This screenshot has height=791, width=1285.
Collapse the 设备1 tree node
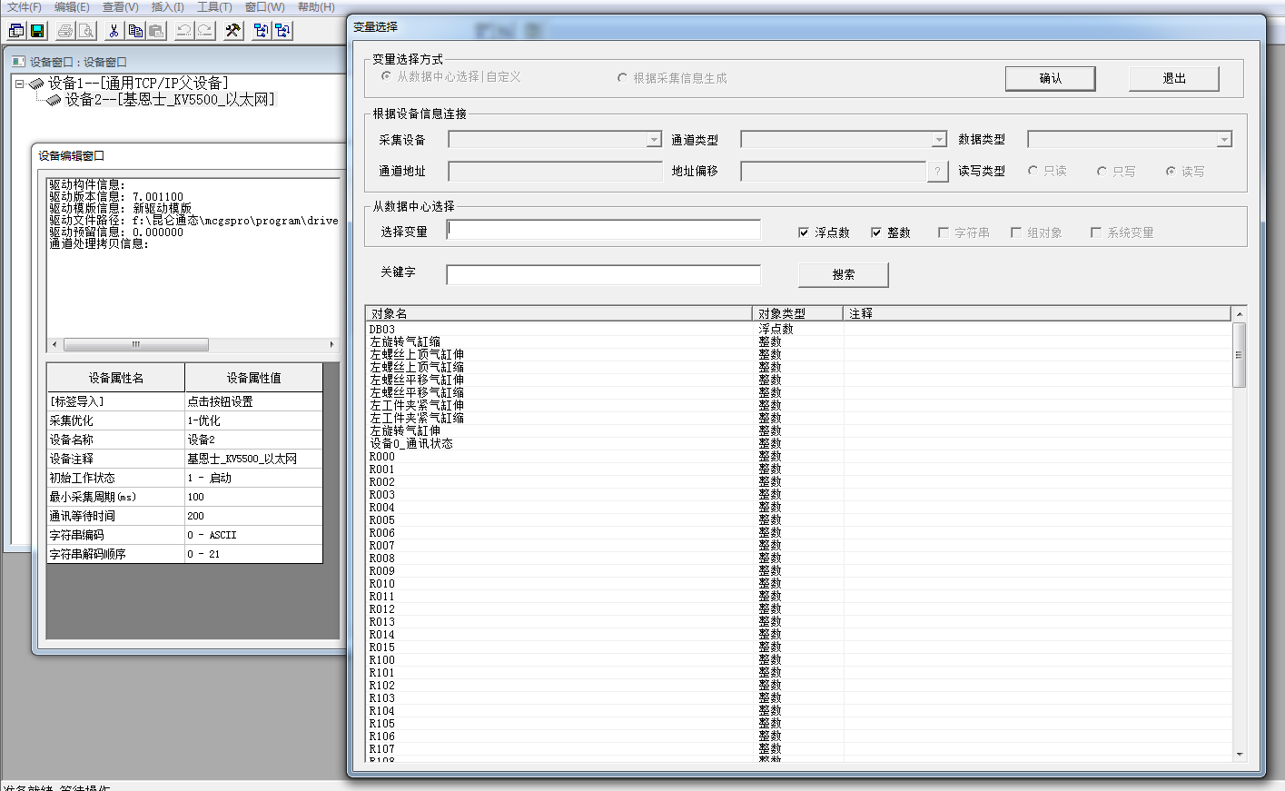point(19,84)
